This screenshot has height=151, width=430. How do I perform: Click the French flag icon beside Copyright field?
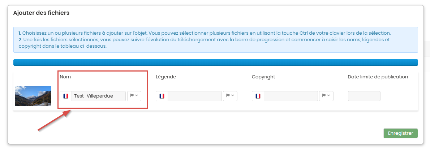[258, 96]
